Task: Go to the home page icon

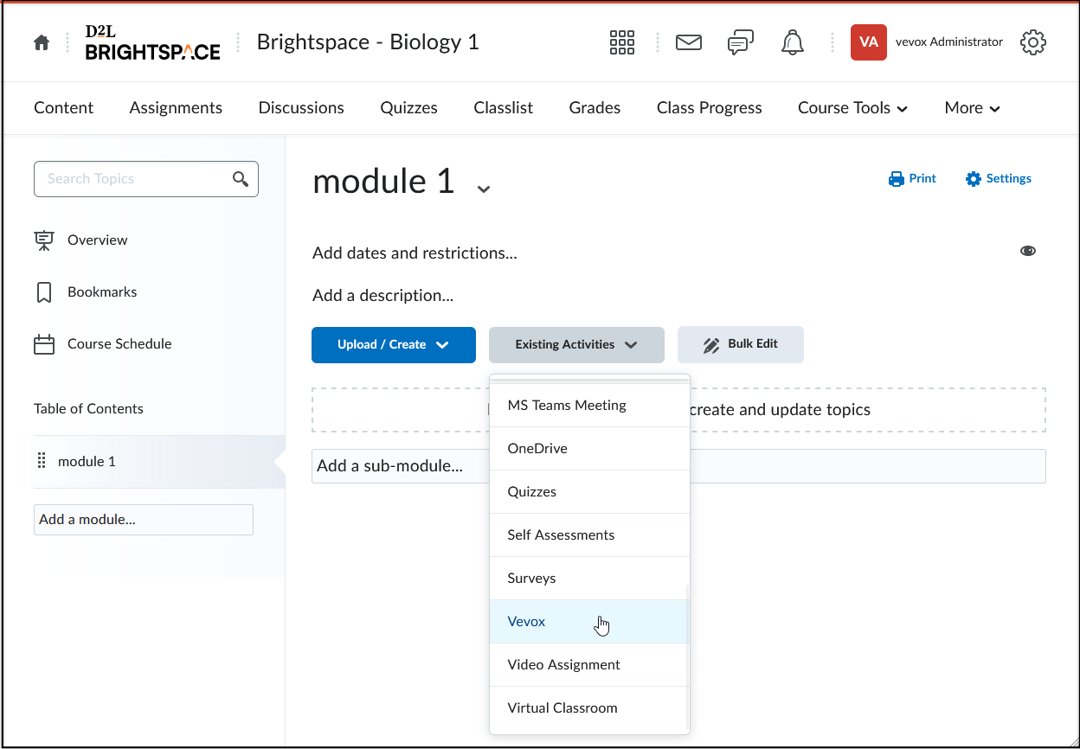Action: point(42,42)
